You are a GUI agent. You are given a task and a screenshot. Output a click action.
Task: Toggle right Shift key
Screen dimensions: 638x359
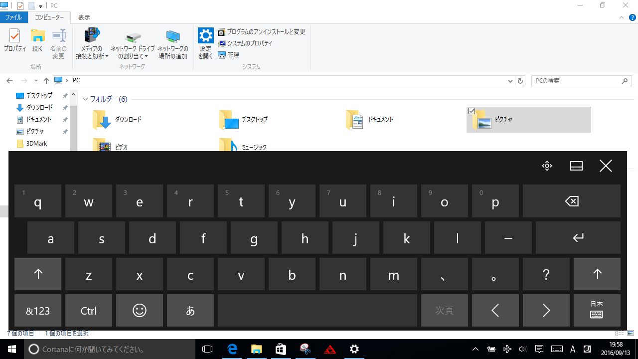point(597,274)
